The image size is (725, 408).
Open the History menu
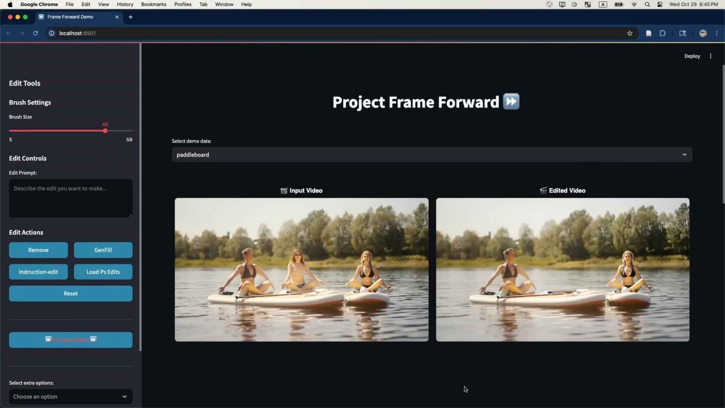125,4
